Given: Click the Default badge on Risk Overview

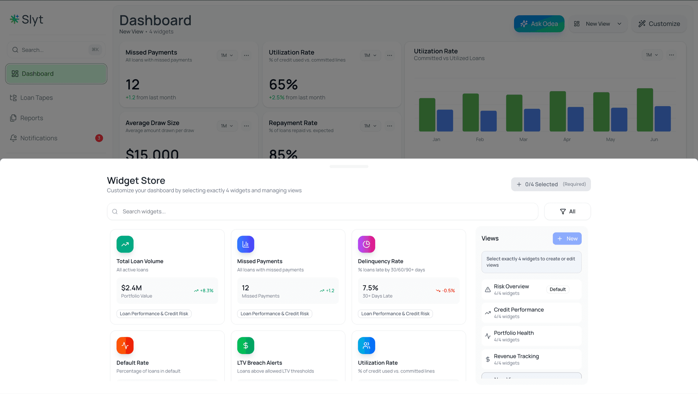Looking at the screenshot, I should point(558,290).
